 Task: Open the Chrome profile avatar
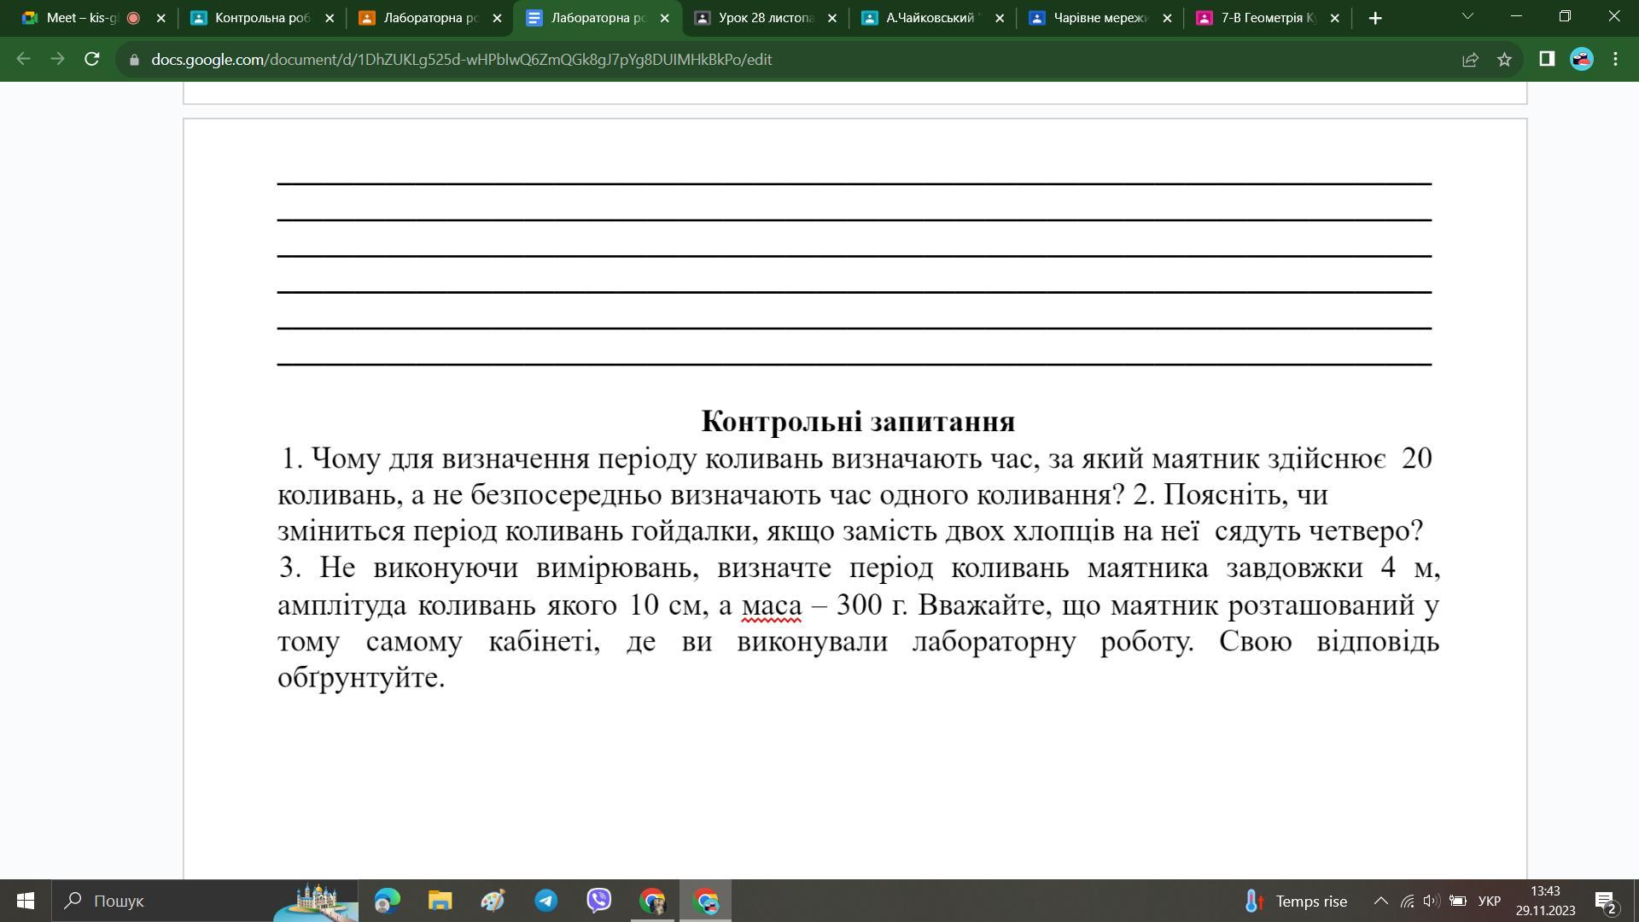tap(1581, 59)
